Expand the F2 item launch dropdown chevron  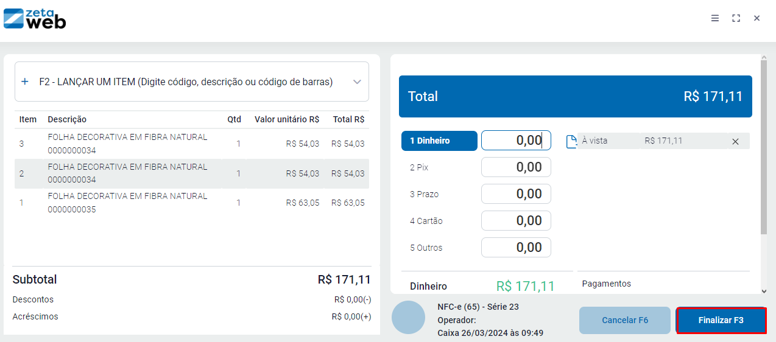tap(357, 82)
